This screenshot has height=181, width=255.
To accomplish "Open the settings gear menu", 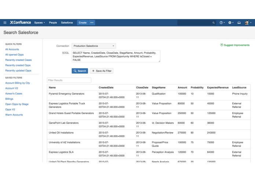I will (231, 23).
